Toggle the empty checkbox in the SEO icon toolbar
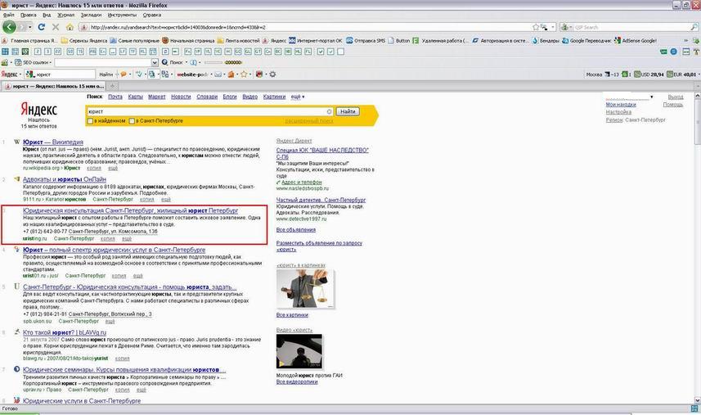 tap(340, 52)
